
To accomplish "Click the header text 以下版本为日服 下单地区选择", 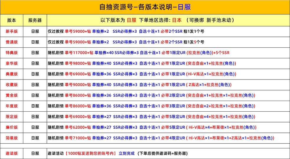I will coord(135,20).
